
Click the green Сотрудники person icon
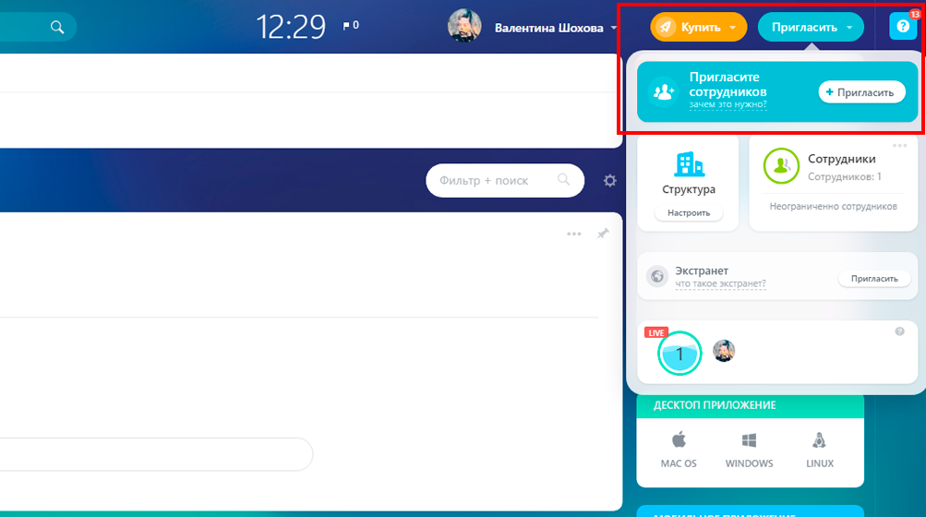click(x=781, y=166)
